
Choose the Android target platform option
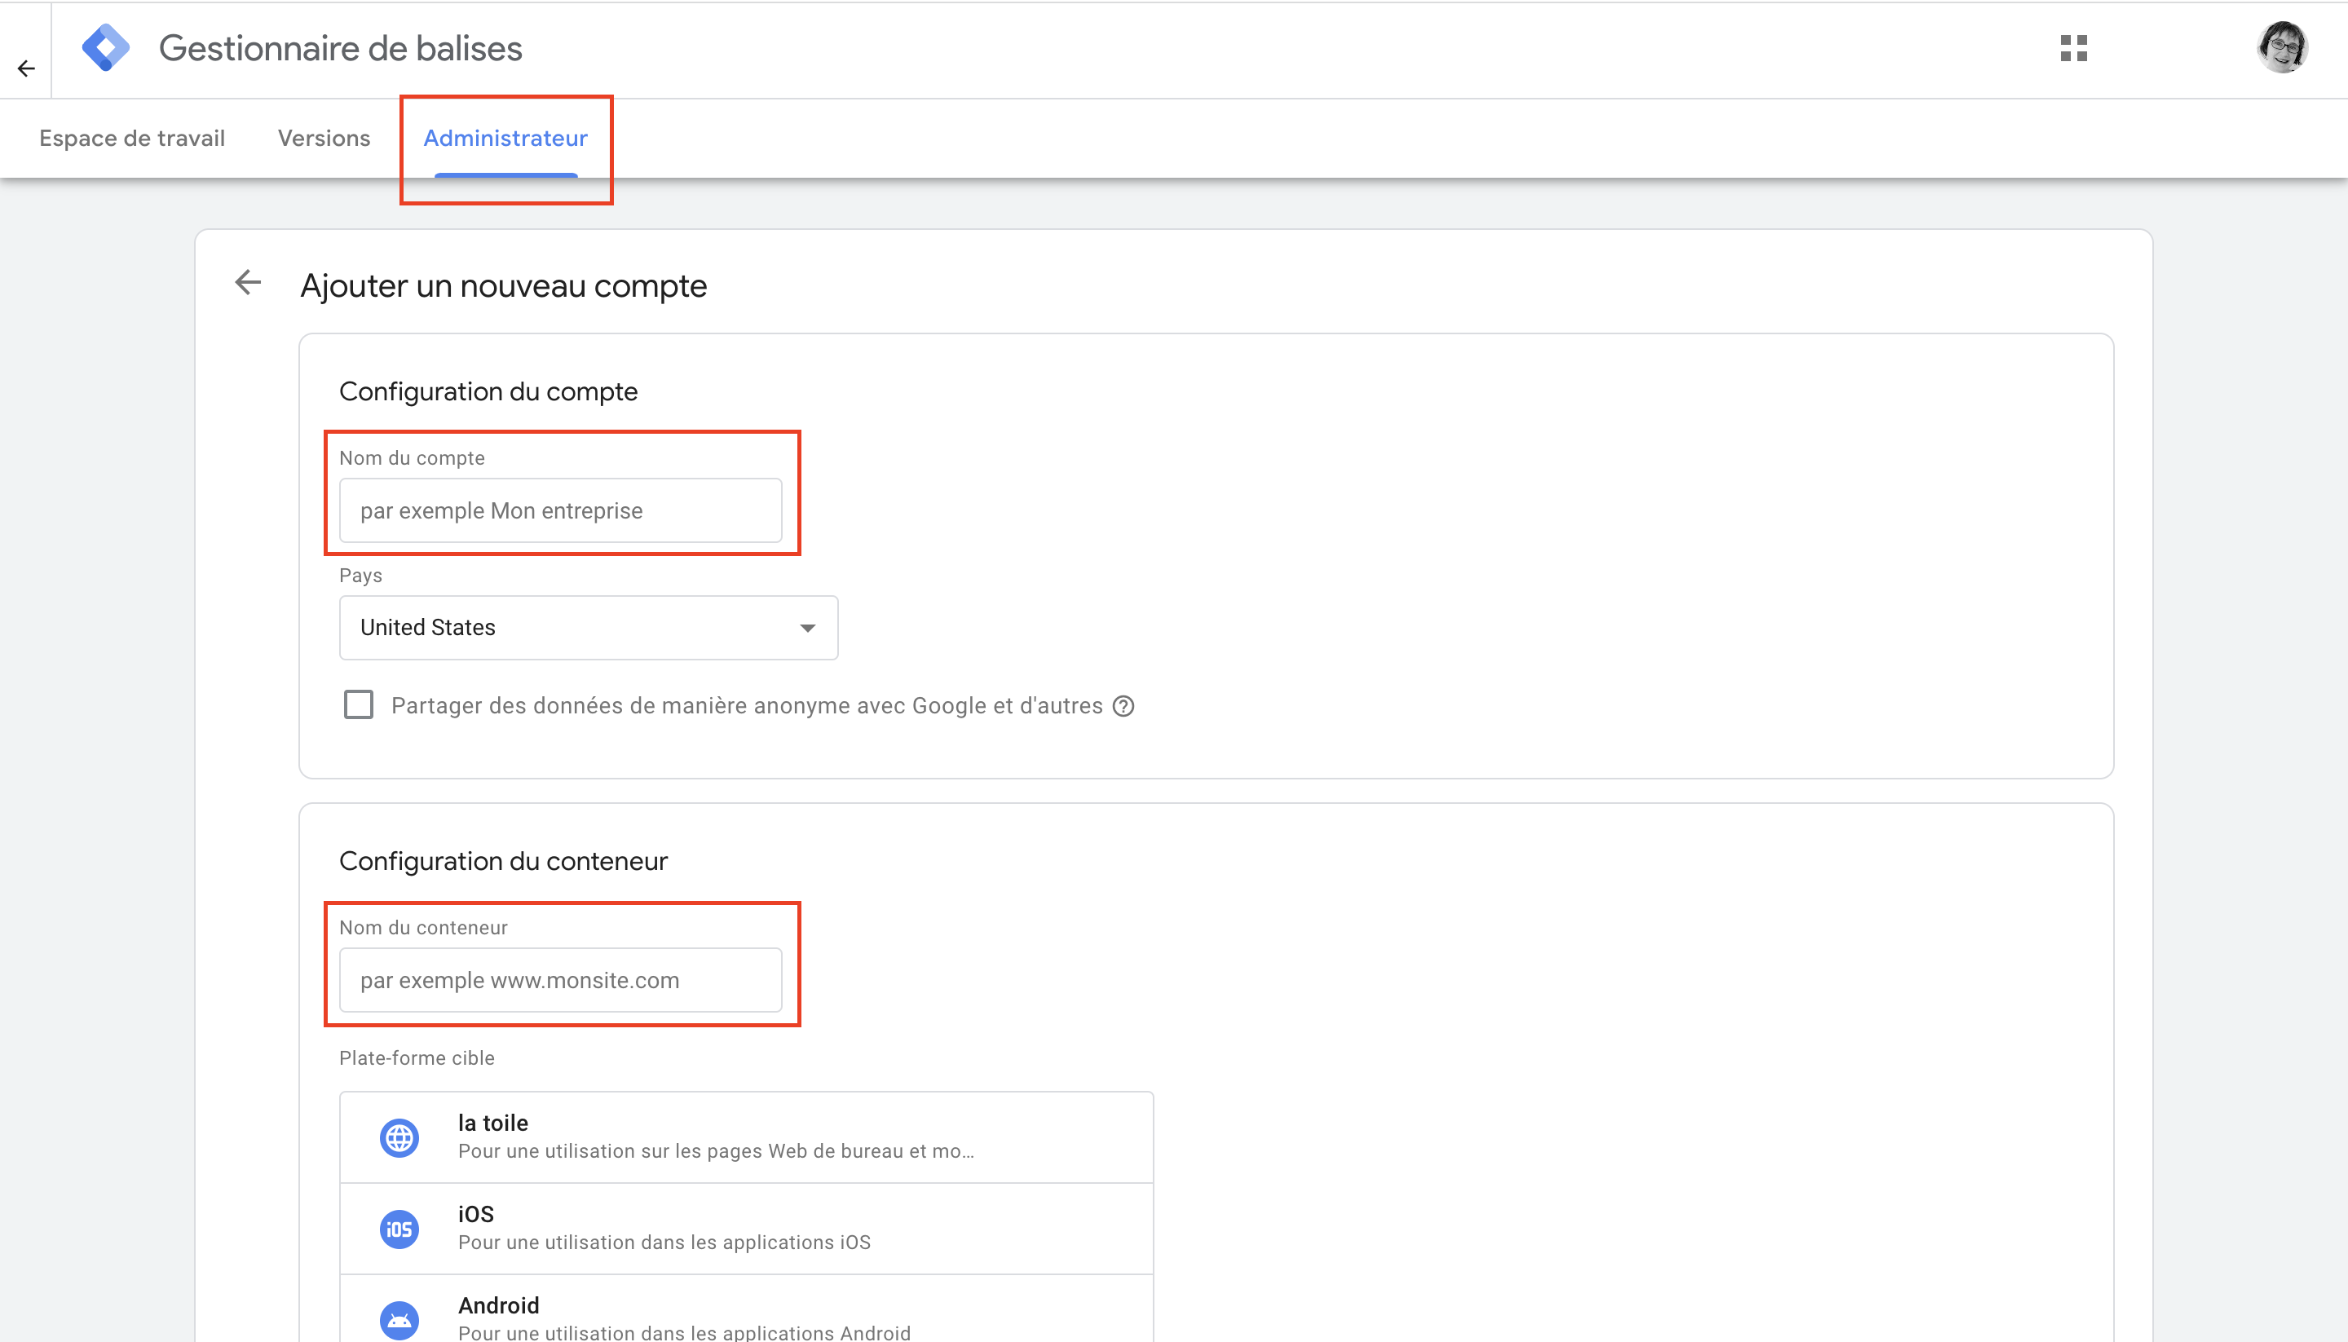pyautogui.click(x=747, y=1309)
